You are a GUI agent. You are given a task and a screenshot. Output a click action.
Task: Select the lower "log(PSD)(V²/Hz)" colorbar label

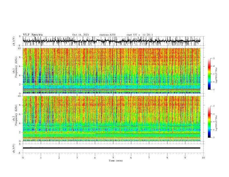(x=217, y=123)
